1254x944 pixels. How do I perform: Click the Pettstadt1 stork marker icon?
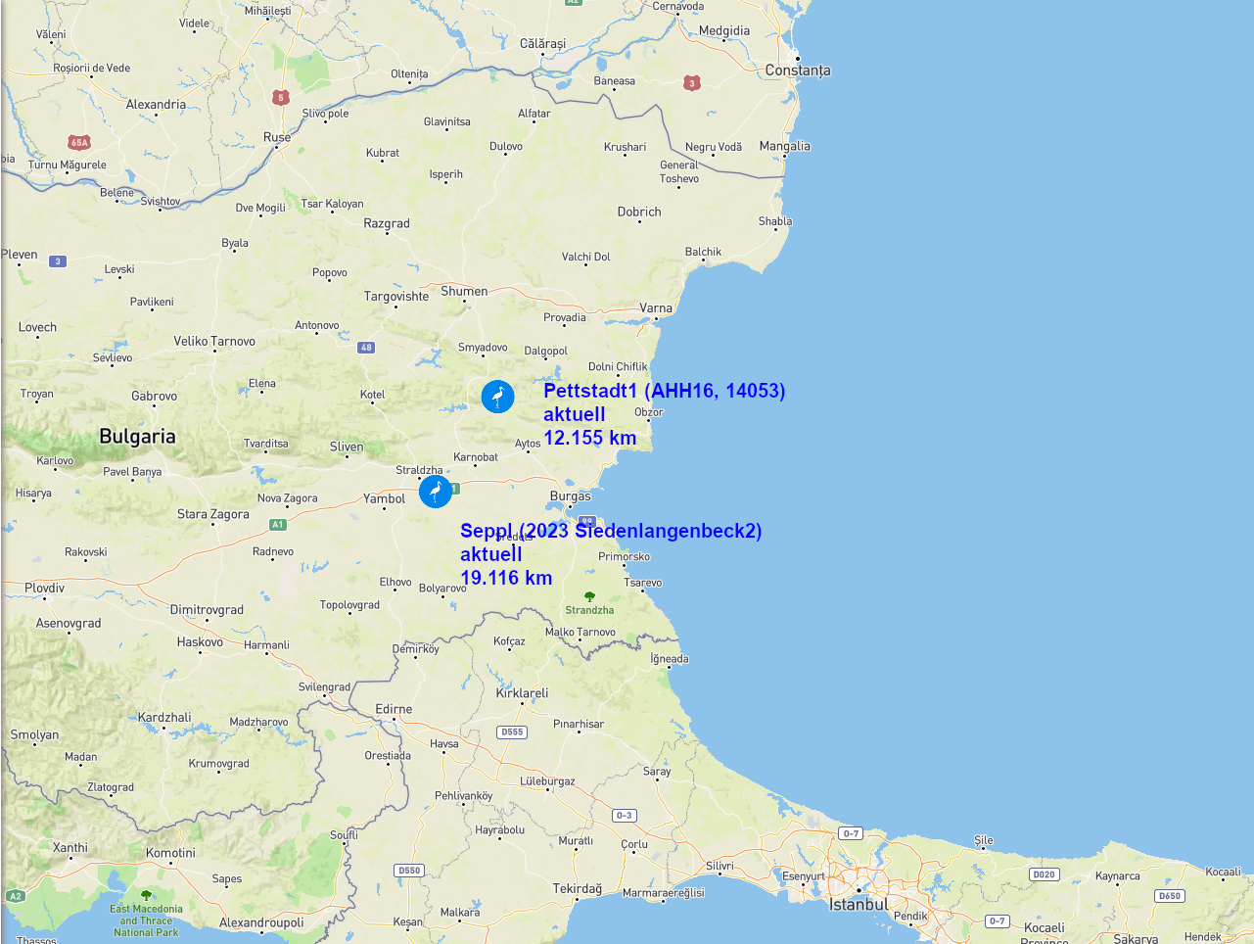(x=497, y=397)
